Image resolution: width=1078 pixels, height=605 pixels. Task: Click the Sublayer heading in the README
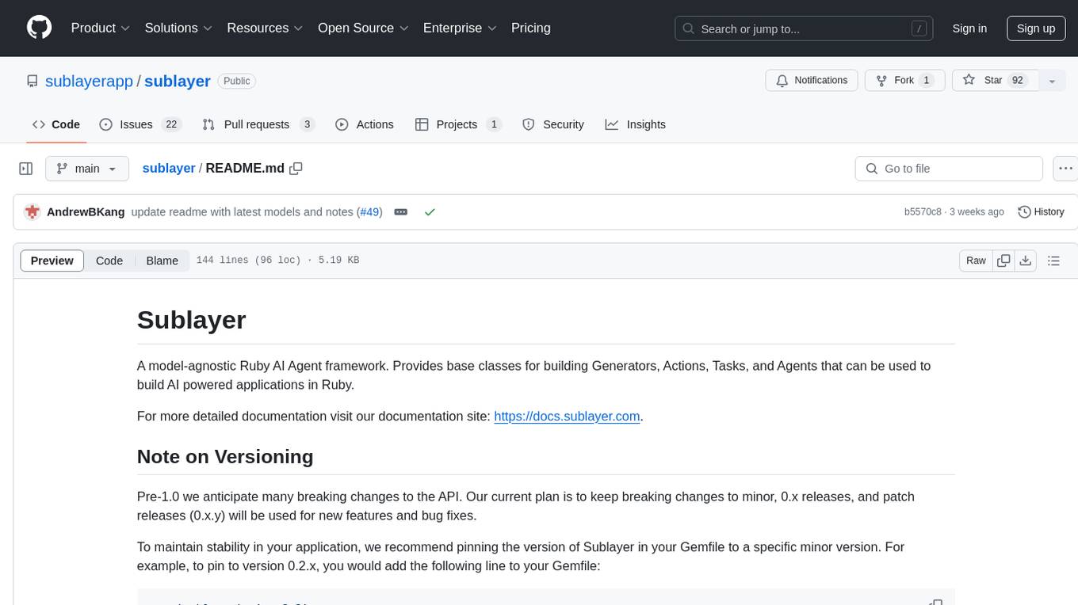pyautogui.click(x=192, y=320)
